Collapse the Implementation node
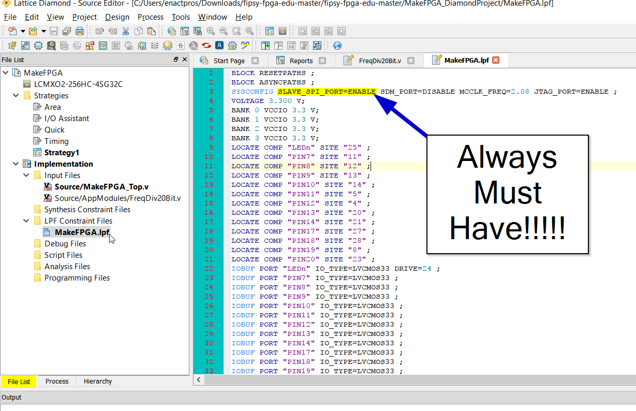The width and height of the screenshot is (636, 411). (16, 164)
